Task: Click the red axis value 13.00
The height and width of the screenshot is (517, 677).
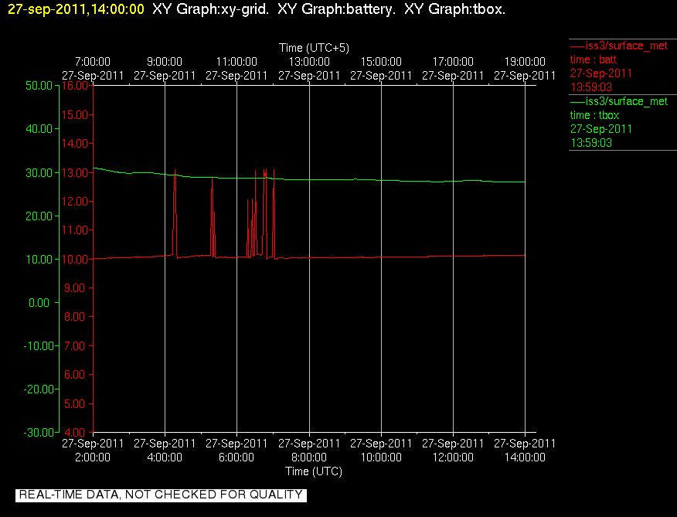Action: [75, 173]
